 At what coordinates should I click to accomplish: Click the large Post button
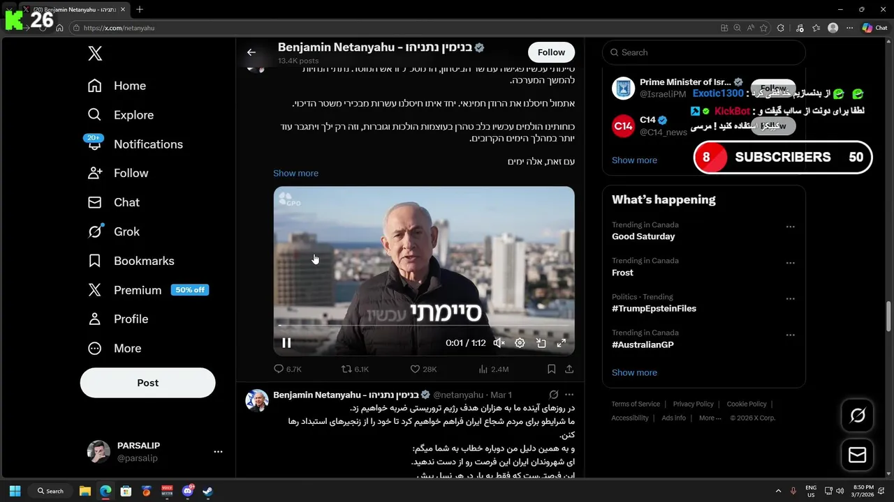pyautogui.click(x=148, y=383)
